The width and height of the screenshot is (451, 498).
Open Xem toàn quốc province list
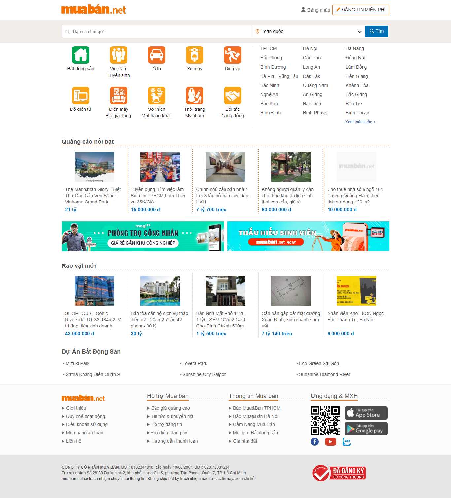pyautogui.click(x=360, y=122)
